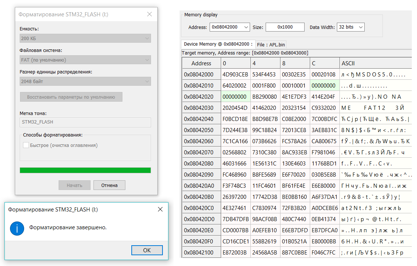This screenshot has height=266, width=417.
Task: Click Восстановить параметры по умолчанию button
Action: pos(71,97)
